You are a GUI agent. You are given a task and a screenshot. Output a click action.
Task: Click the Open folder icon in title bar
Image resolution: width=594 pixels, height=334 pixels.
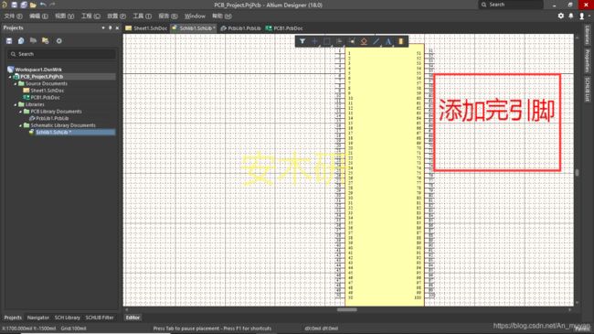click(x=33, y=5)
